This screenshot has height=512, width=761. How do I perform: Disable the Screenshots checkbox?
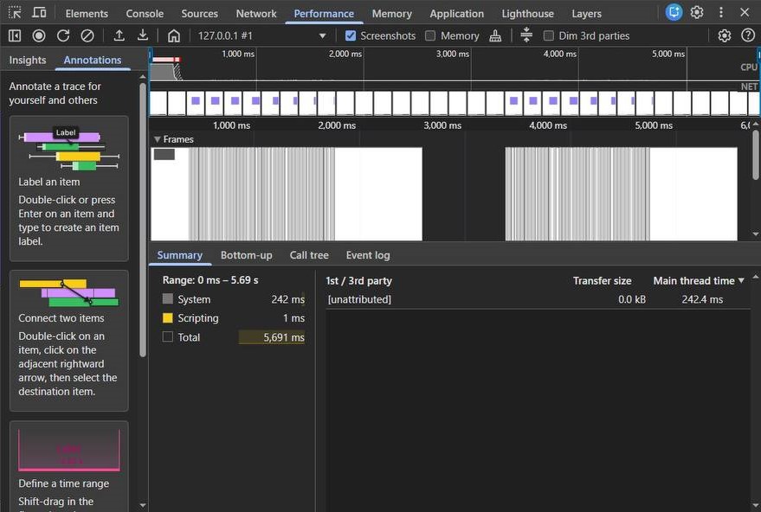[351, 35]
